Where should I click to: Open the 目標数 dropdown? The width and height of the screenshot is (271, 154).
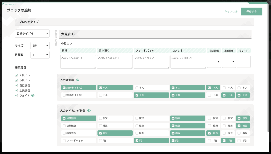(x=40, y=55)
